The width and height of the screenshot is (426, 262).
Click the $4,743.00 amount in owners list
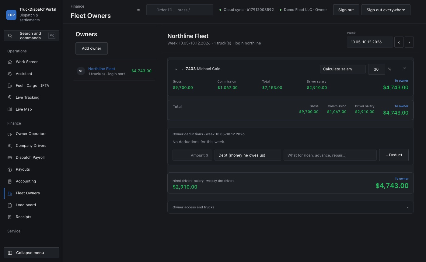pyautogui.click(x=141, y=71)
